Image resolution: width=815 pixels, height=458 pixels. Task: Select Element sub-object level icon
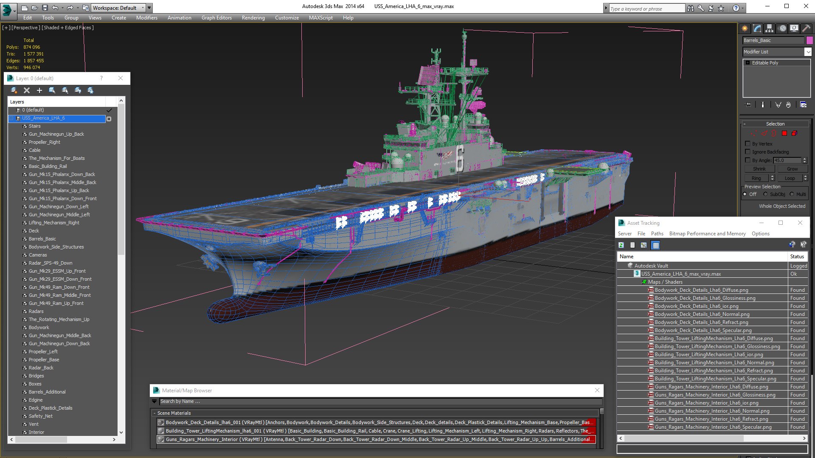tap(794, 134)
